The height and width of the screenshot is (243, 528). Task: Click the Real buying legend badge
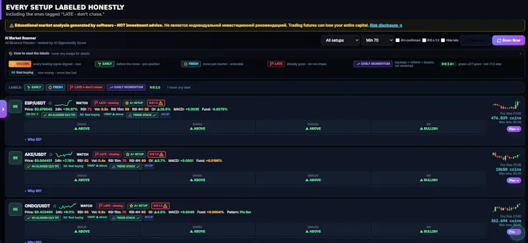tap(22, 72)
